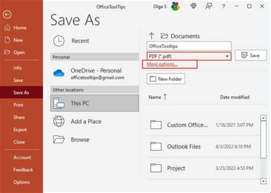This screenshot has height=193, width=271.
Task: Open the Project folder
Action: coord(203,168)
